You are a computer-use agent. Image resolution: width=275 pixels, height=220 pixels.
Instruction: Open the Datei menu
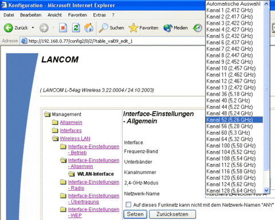tap(9, 15)
